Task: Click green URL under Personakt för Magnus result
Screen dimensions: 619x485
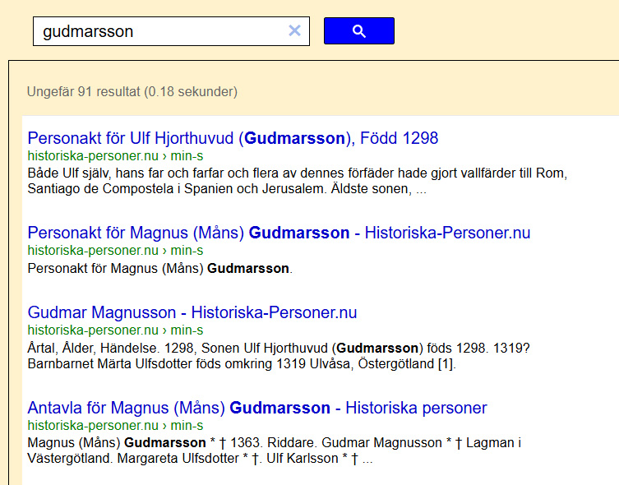Action: pyautogui.click(x=115, y=250)
